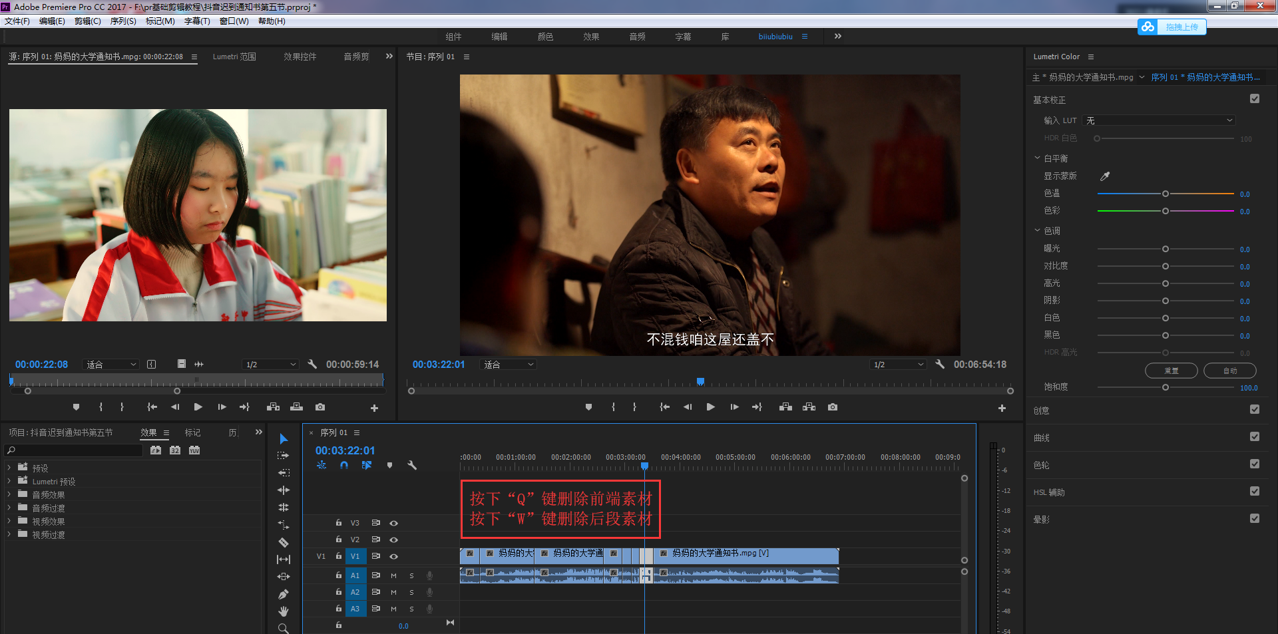Select the Hand tool

284,611
